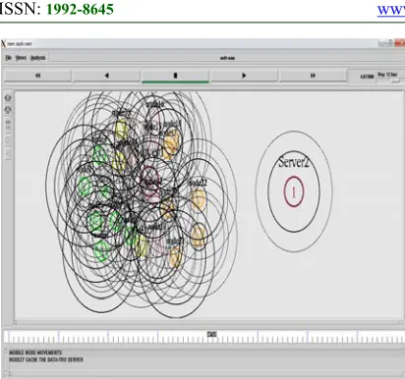Click the time marker on timeline ruler
Viewport: 405px width, 379px height.
pyautogui.click(x=211, y=334)
